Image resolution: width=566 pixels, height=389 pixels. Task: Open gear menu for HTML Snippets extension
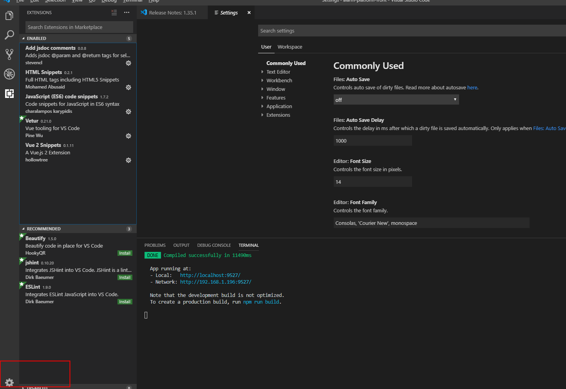[x=128, y=87]
